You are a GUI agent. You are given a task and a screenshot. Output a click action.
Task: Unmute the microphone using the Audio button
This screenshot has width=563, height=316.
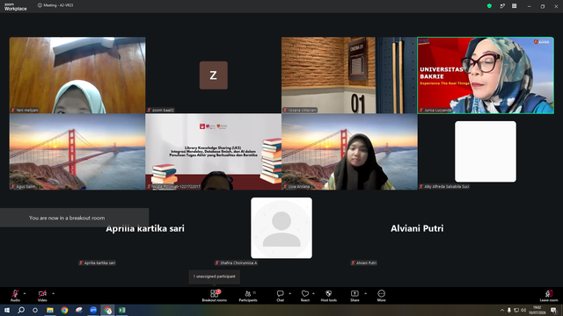pyautogui.click(x=15, y=296)
